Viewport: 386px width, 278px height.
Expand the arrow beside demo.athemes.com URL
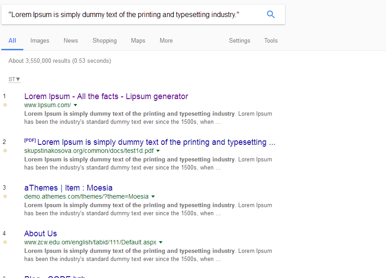[x=153, y=196]
